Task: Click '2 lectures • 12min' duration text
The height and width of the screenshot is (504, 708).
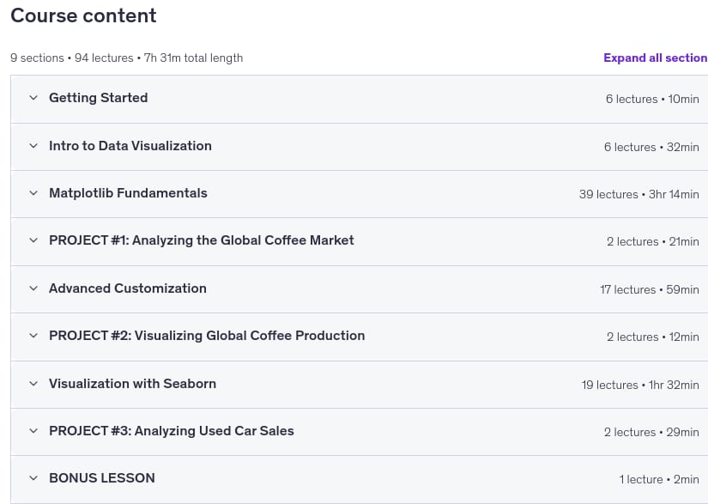Action: 653,337
